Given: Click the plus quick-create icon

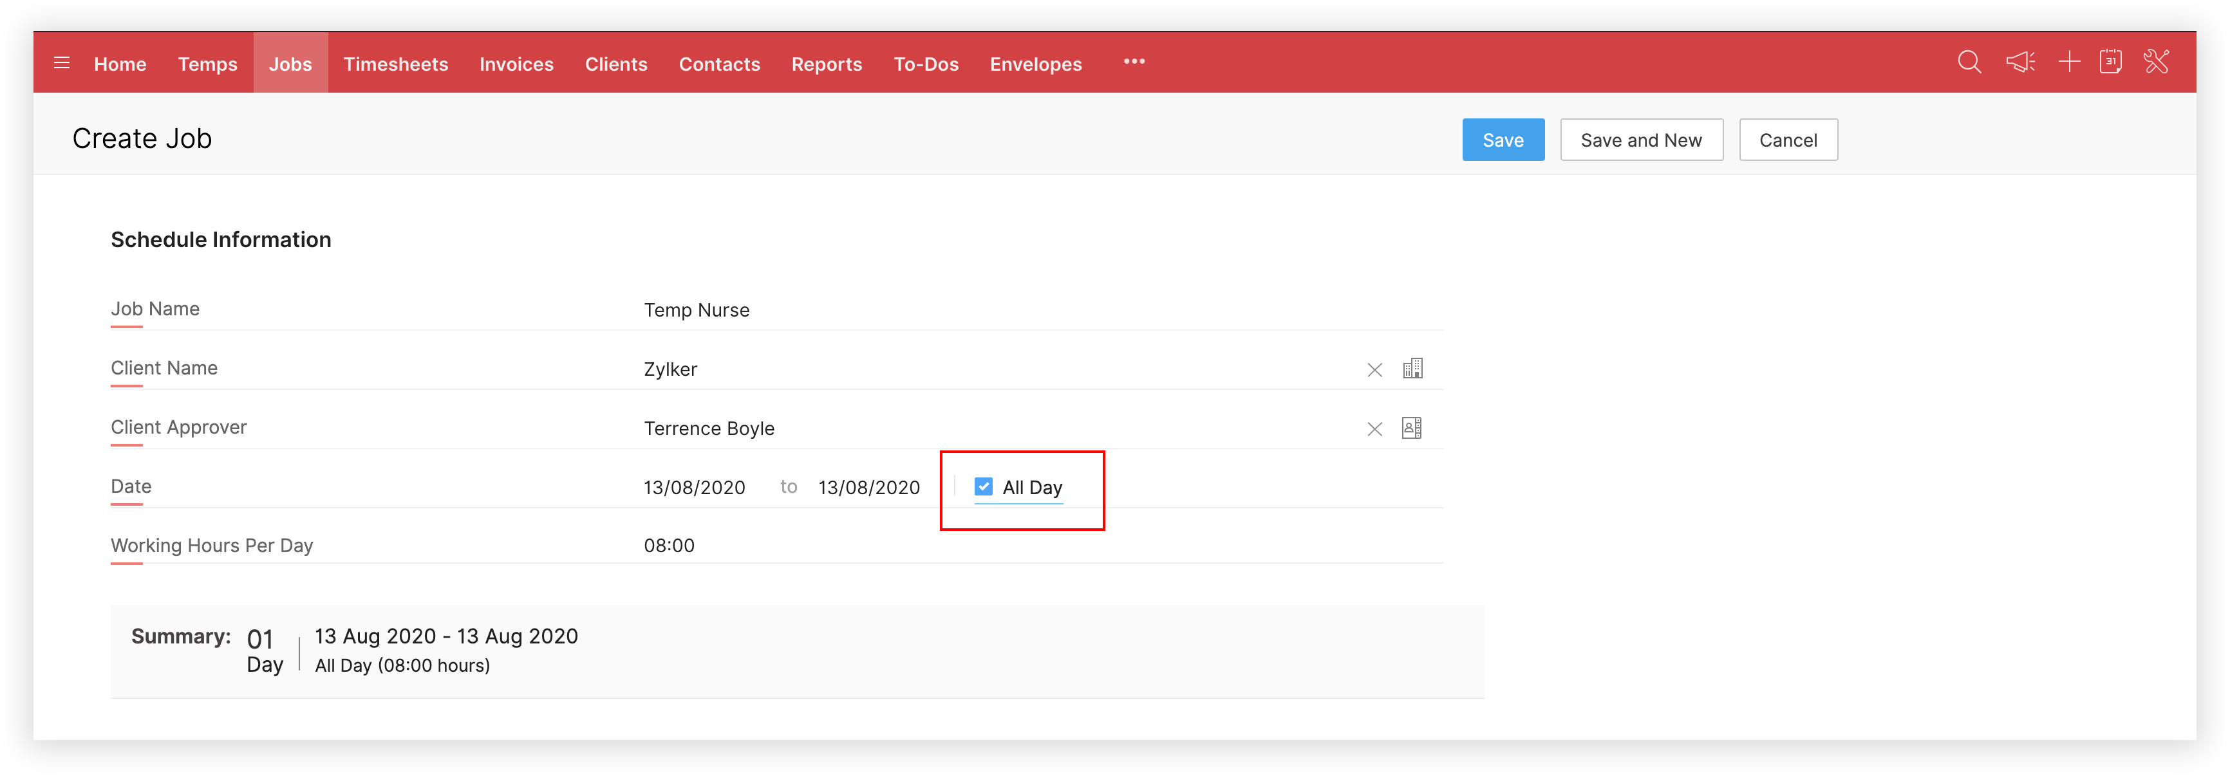Looking at the screenshot, I should tap(2069, 62).
